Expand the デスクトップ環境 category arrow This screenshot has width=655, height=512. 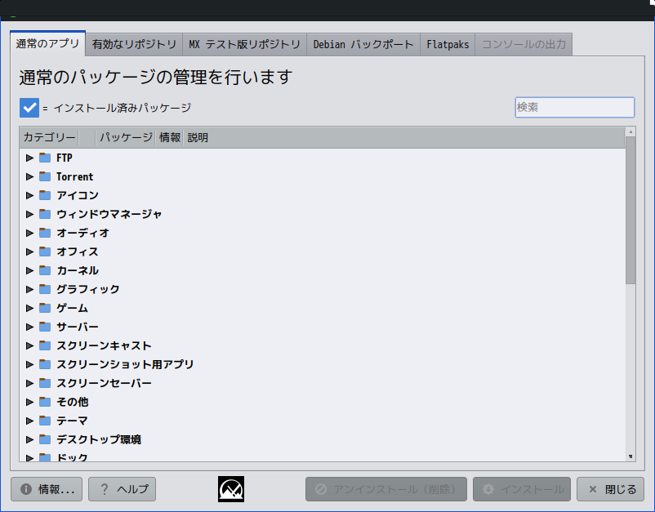click(x=29, y=440)
